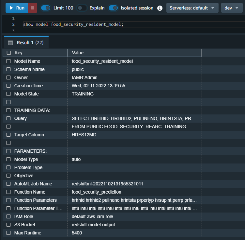Run the SQL query
The width and height of the screenshot is (245, 240).
pos(17,8)
